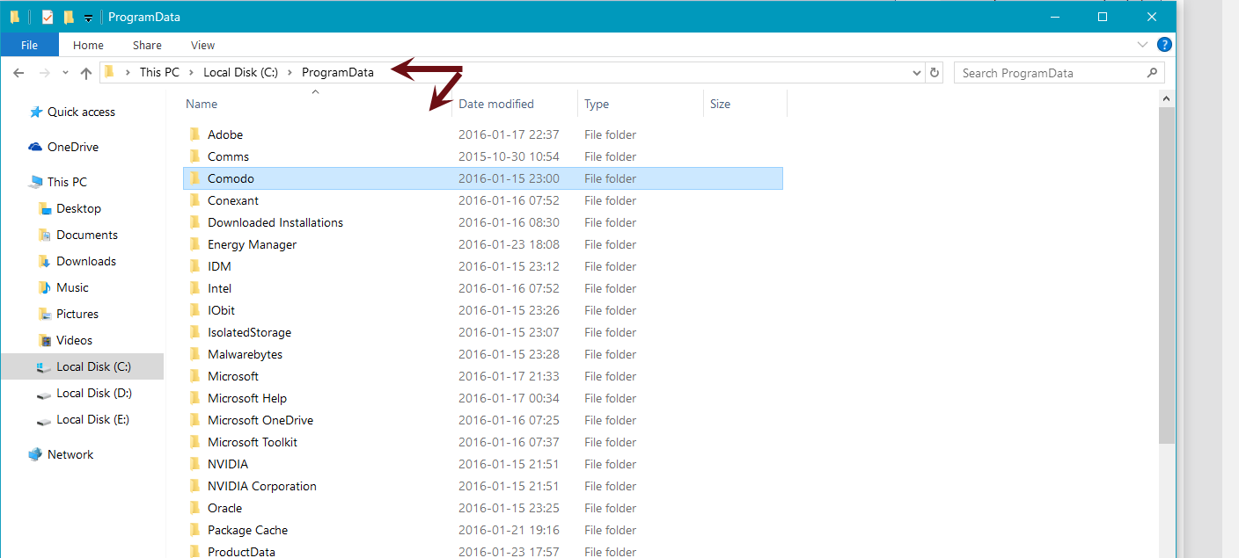Refresh the ProgramData folder view
The height and width of the screenshot is (558, 1239).
935,73
